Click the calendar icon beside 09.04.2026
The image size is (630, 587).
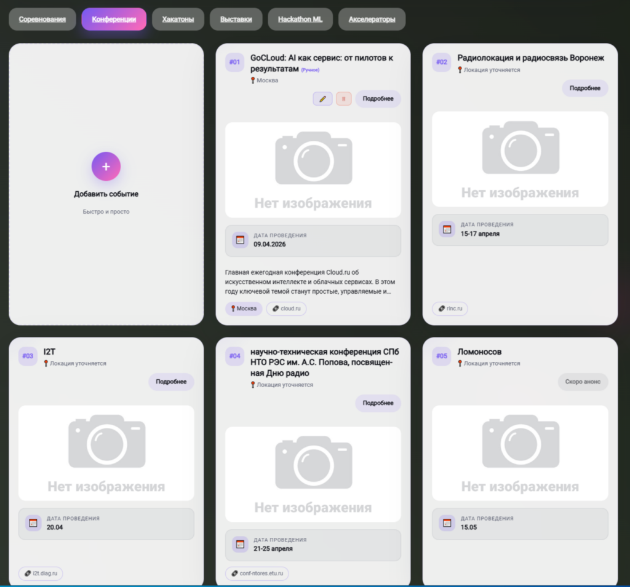click(x=241, y=240)
